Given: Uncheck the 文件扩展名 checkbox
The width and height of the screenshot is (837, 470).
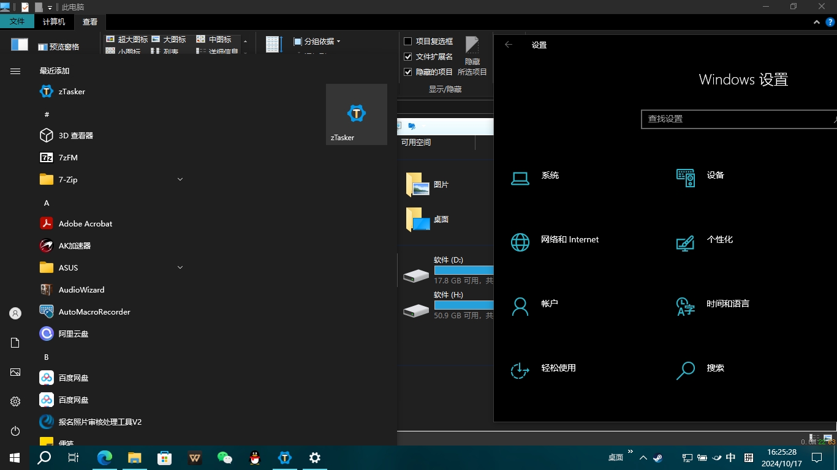Looking at the screenshot, I should tap(408, 57).
